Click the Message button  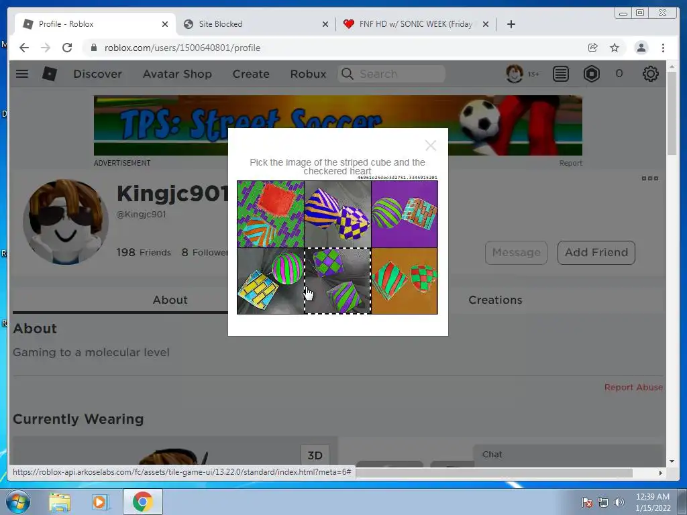tap(516, 253)
